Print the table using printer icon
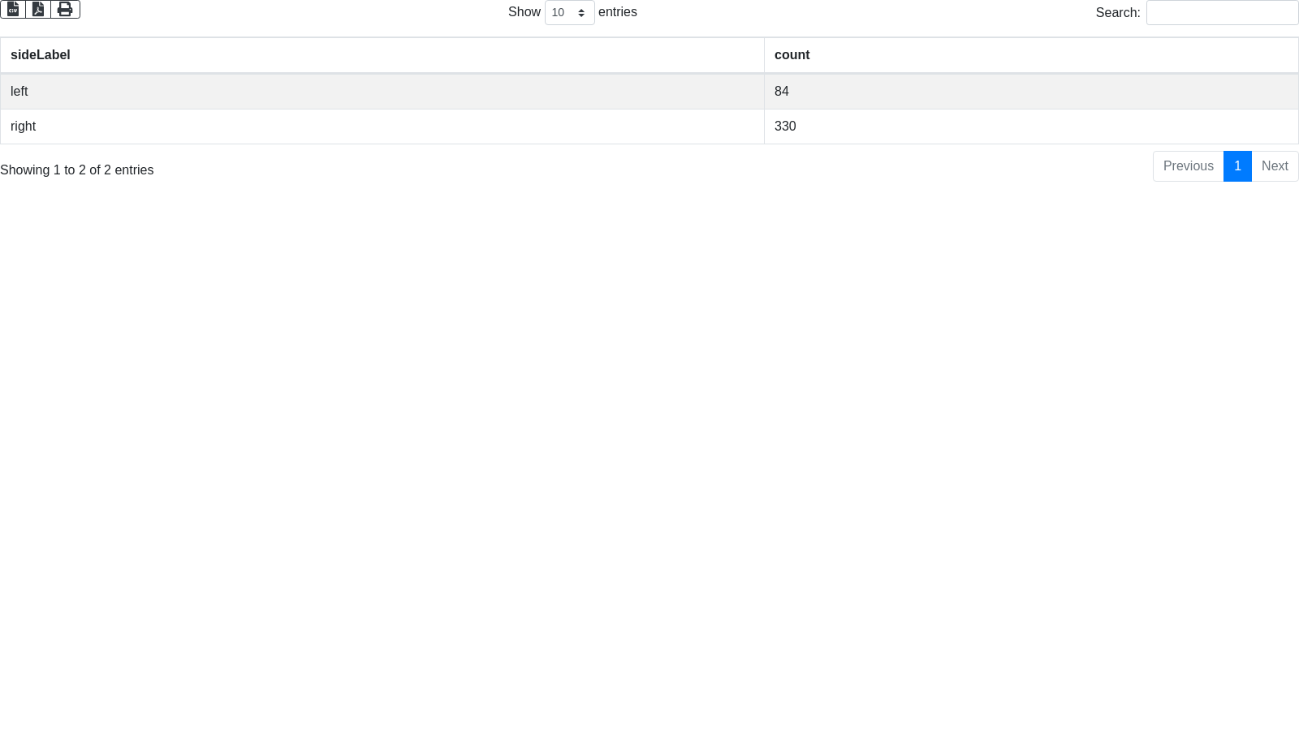 click(x=65, y=9)
